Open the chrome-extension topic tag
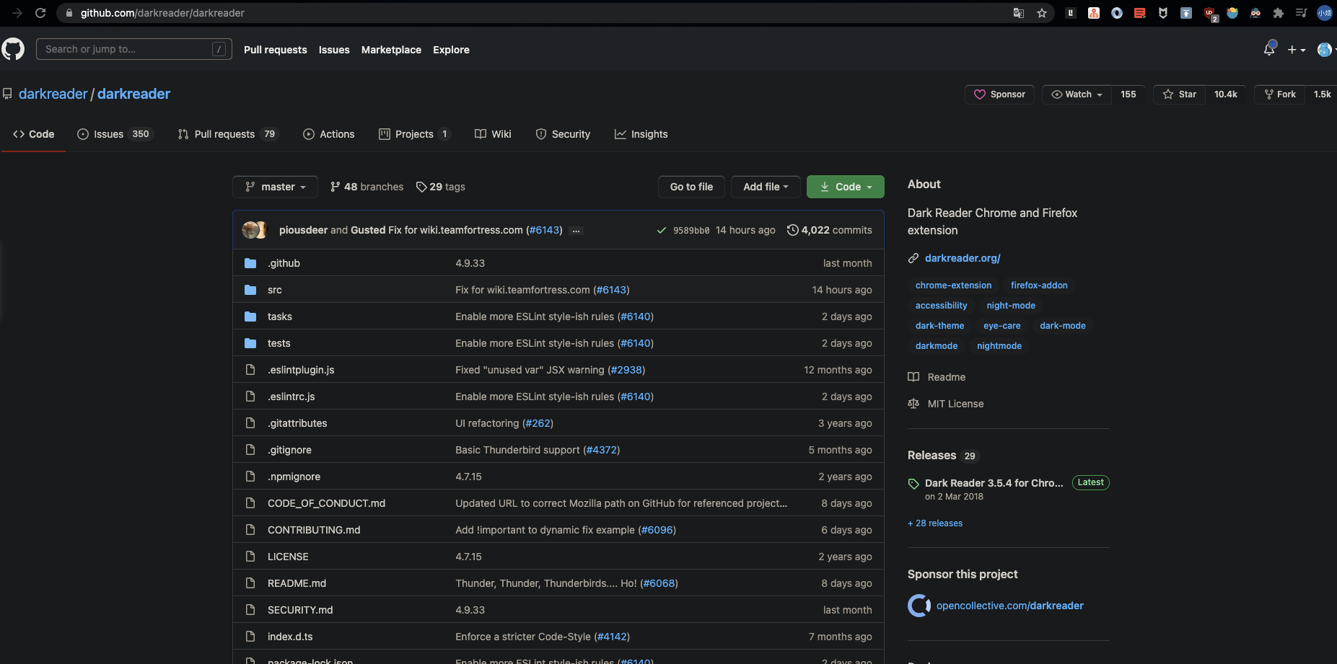 click(x=953, y=285)
